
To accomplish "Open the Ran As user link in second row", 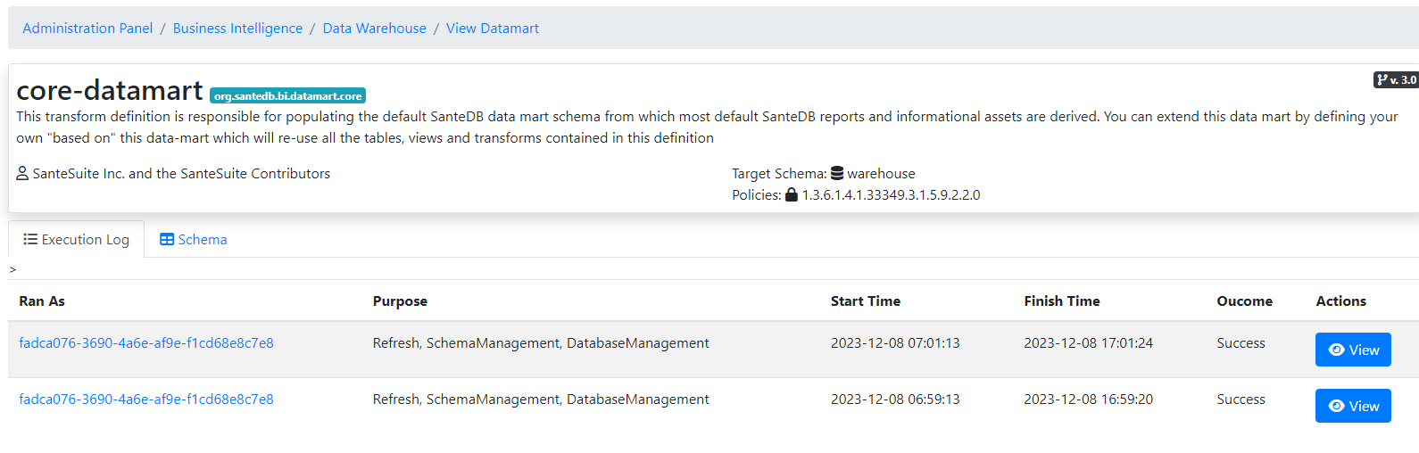I will coord(146,399).
